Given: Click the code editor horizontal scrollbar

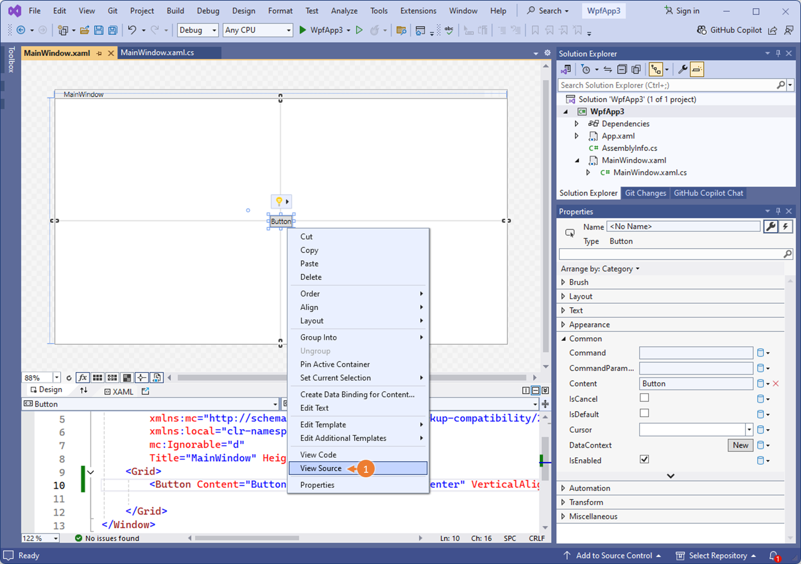Looking at the screenshot, I should click(247, 538).
